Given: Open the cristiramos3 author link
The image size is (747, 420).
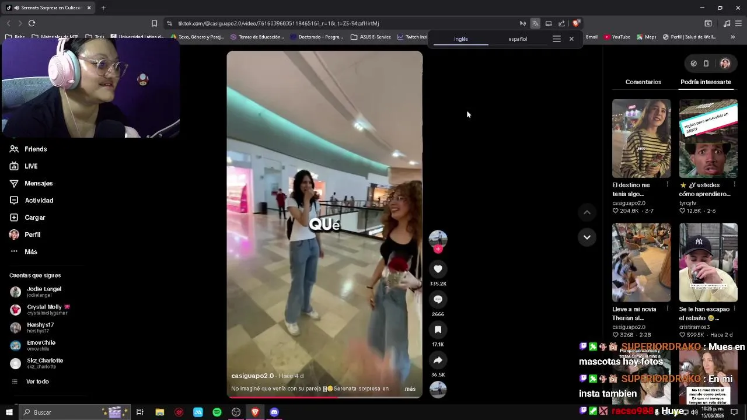Looking at the screenshot, I should point(694,327).
